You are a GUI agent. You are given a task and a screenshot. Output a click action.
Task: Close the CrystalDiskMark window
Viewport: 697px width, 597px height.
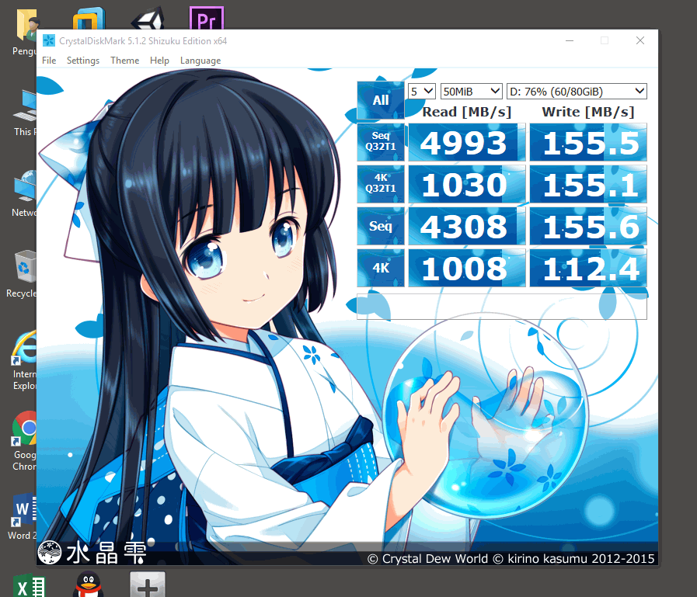click(640, 40)
